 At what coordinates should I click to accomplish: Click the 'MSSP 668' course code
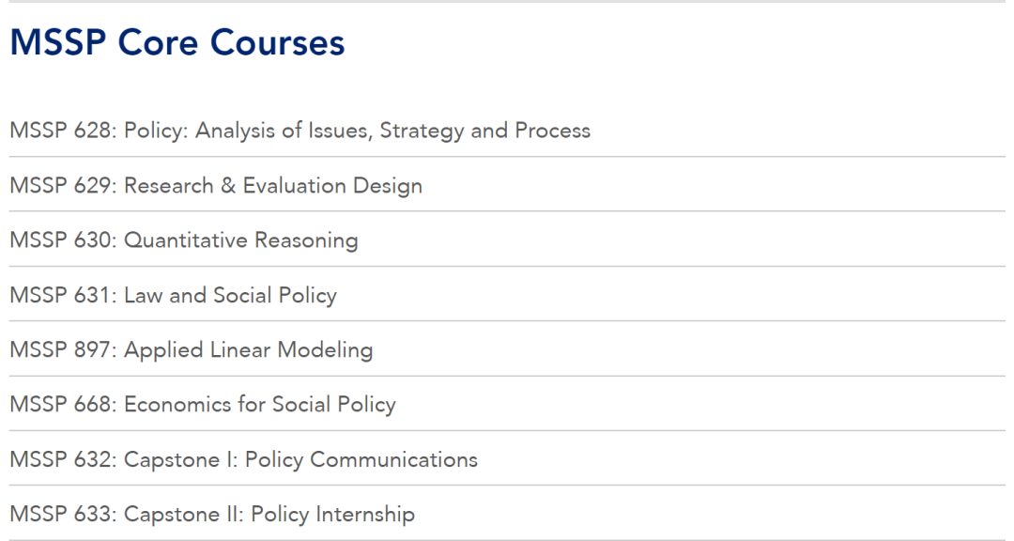(62, 405)
